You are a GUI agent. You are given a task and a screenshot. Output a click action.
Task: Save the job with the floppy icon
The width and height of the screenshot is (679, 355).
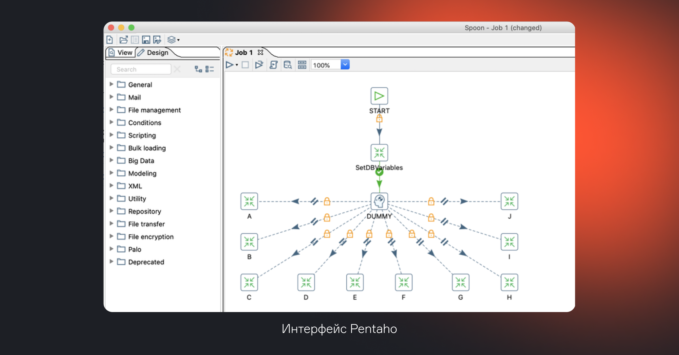(146, 40)
